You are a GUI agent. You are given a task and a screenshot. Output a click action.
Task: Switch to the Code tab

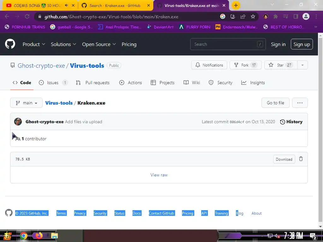pos(22,83)
